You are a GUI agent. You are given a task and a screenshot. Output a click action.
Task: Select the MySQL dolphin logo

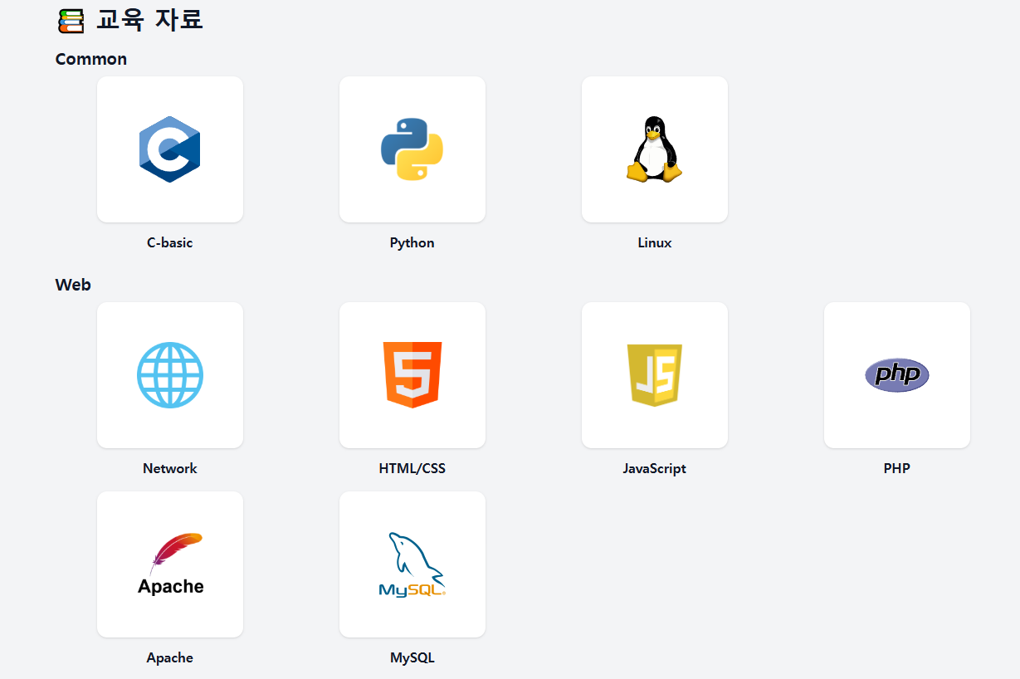click(412, 564)
